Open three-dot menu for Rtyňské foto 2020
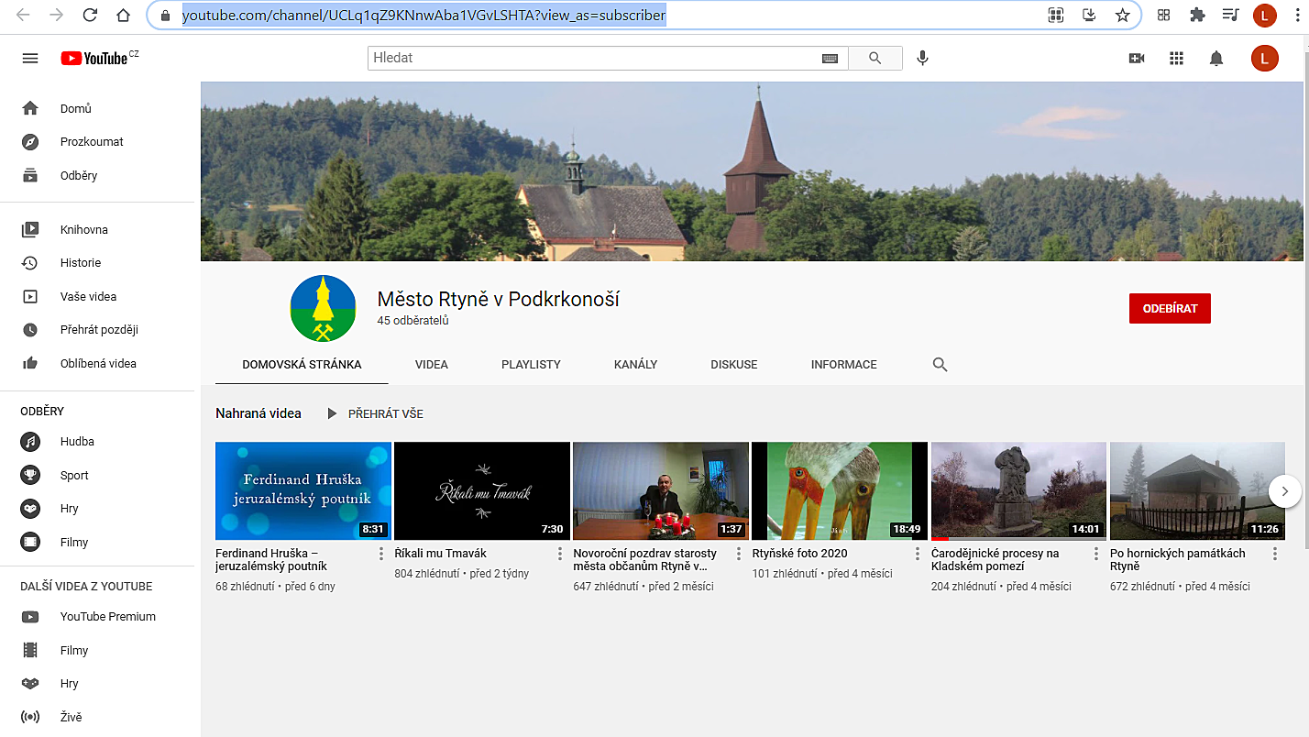The height and width of the screenshot is (737, 1309). [x=918, y=554]
